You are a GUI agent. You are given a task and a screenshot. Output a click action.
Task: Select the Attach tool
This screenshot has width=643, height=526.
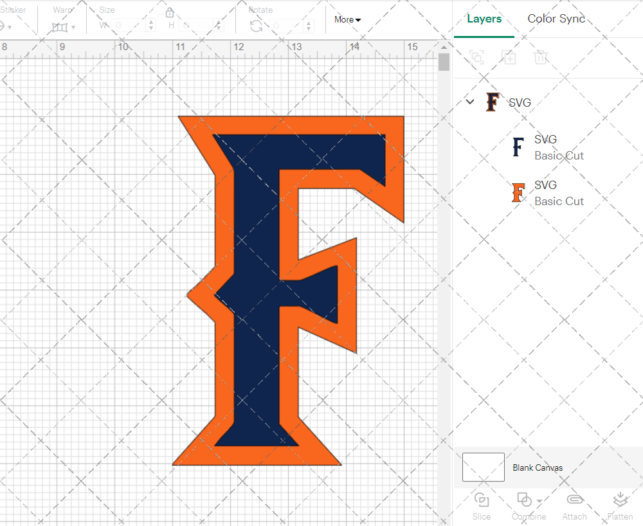pos(574,505)
